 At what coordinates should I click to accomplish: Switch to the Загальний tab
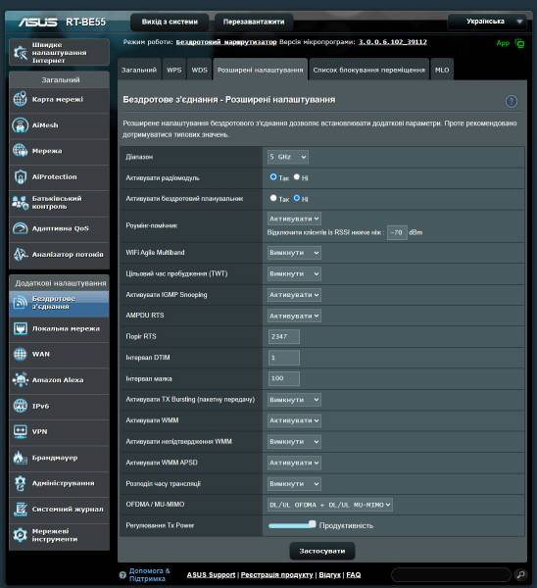tap(139, 70)
